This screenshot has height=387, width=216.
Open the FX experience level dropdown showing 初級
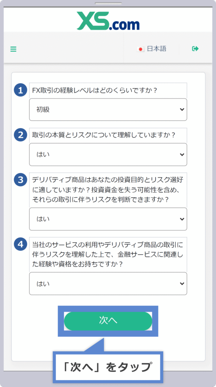point(108,110)
